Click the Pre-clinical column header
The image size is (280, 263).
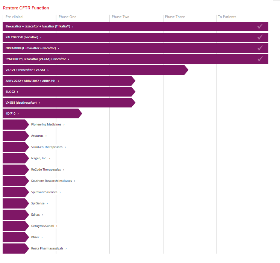(x=14, y=17)
